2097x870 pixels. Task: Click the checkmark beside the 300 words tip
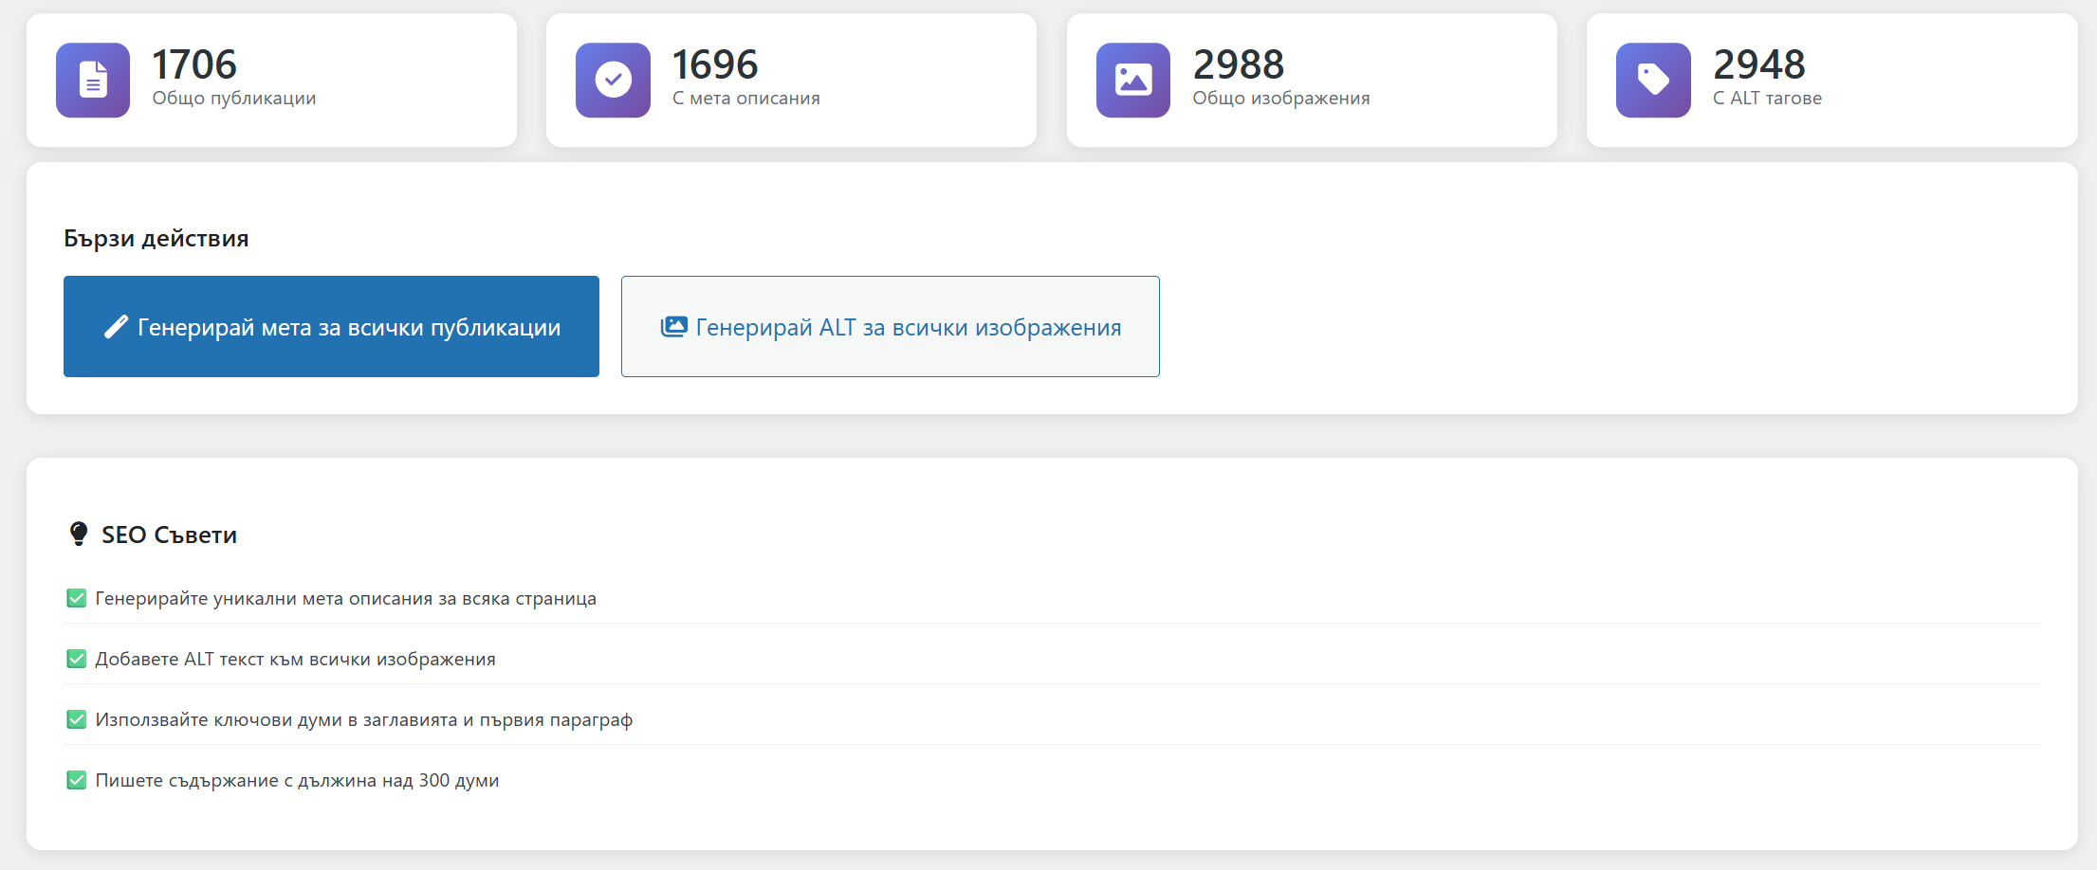tap(77, 780)
